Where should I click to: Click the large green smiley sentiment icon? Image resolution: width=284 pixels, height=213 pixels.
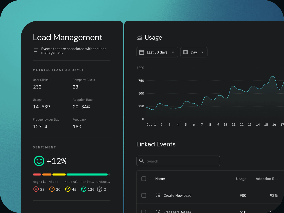tap(39, 161)
